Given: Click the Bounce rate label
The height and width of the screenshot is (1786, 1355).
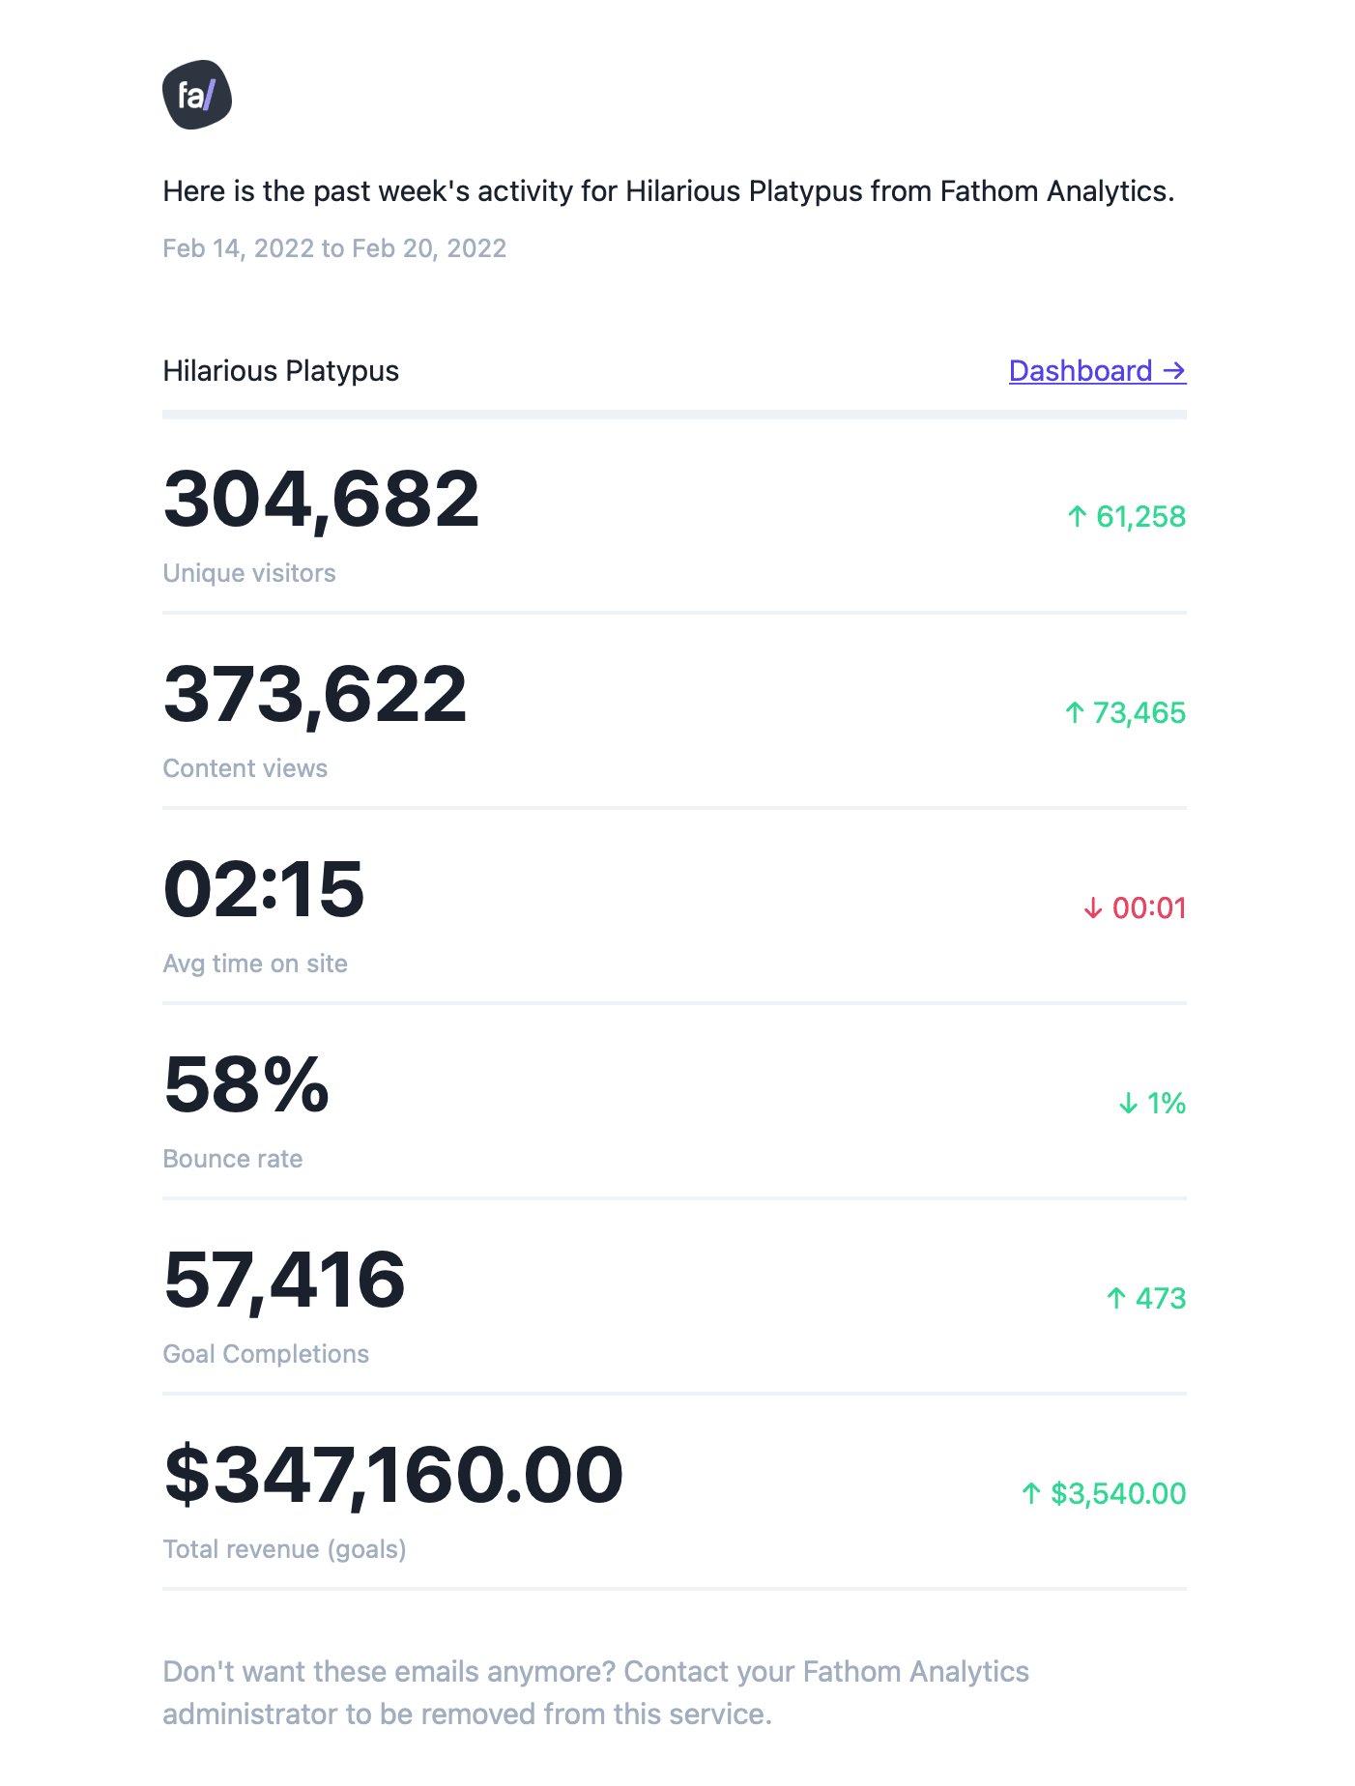Looking at the screenshot, I should (x=233, y=1159).
